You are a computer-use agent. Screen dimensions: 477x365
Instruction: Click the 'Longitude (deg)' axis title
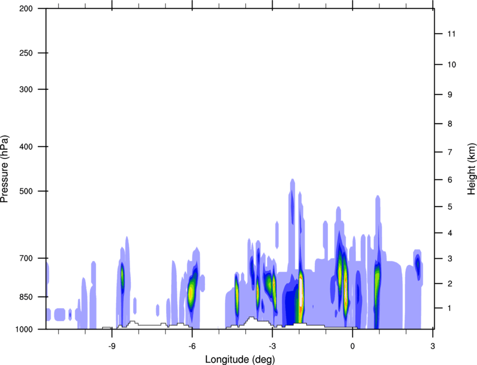pyautogui.click(x=240, y=359)
